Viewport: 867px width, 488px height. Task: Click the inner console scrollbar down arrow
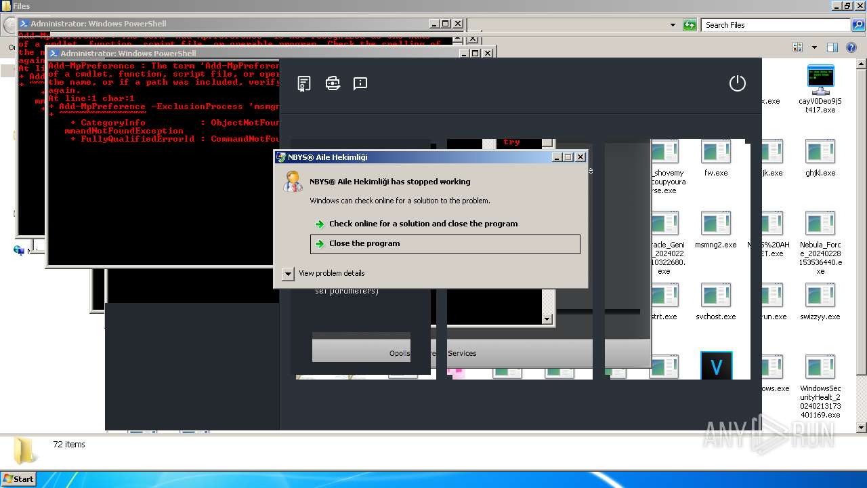pos(547,319)
